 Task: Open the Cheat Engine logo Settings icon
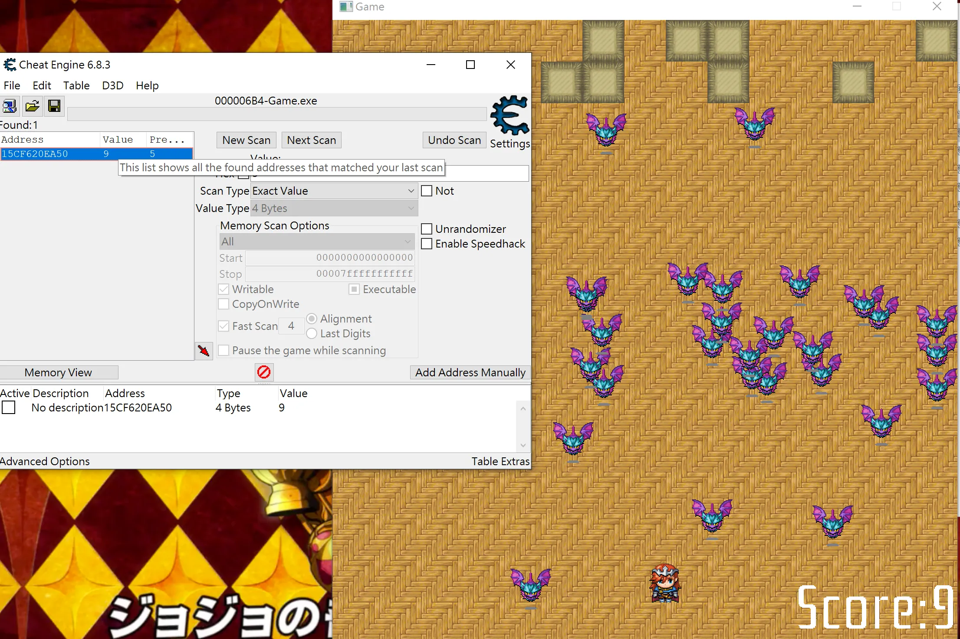click(510, 116)
